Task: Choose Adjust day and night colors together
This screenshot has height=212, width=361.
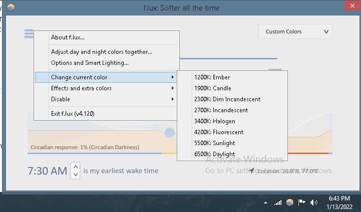Action: (x=107, y=52)
